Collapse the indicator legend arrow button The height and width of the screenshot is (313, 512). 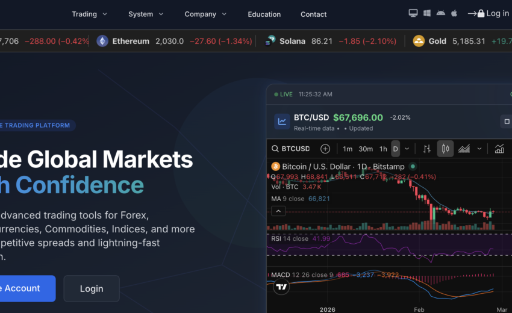(278, 211)
